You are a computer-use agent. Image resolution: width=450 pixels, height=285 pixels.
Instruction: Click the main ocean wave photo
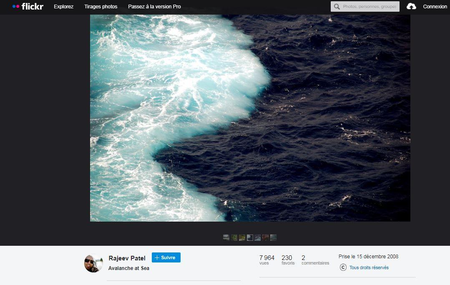click(x=250, y=118)
